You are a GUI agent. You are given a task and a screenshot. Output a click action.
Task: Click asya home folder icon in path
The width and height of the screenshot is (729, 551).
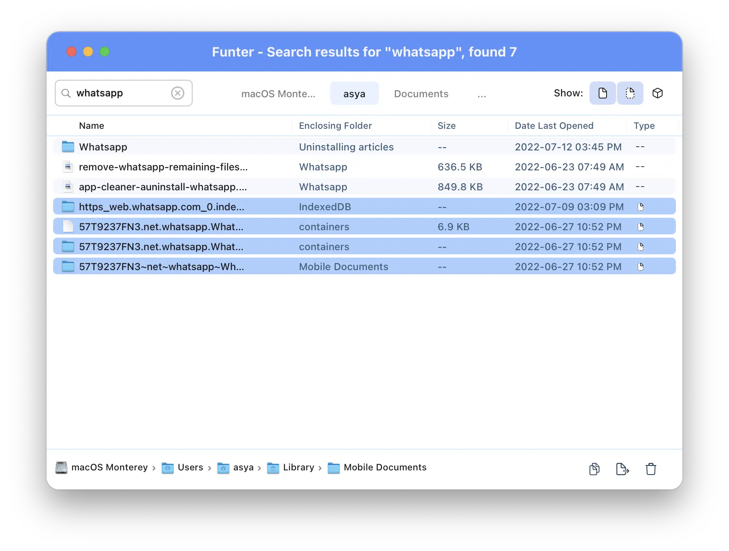[x=223, y=468]
